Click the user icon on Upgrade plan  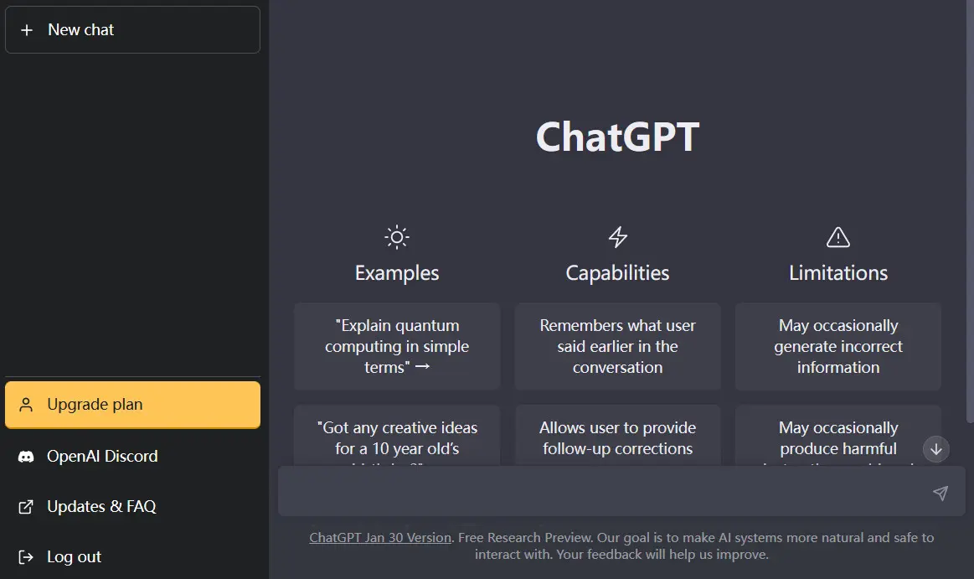(x=26, y=405)
